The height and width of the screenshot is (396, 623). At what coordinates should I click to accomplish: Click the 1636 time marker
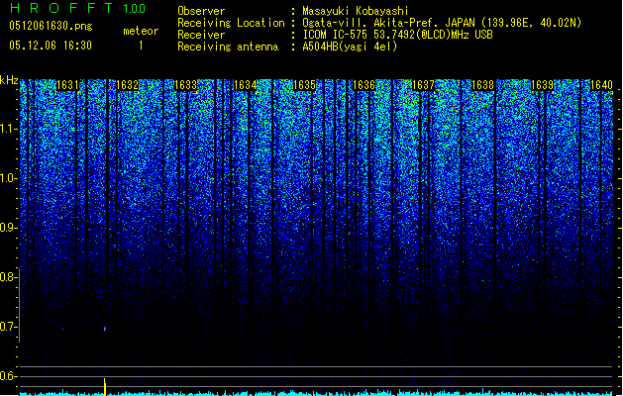(363, 85)
